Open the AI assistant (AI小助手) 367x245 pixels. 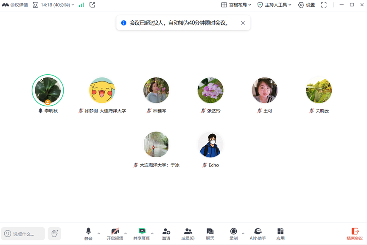[258, 234]
